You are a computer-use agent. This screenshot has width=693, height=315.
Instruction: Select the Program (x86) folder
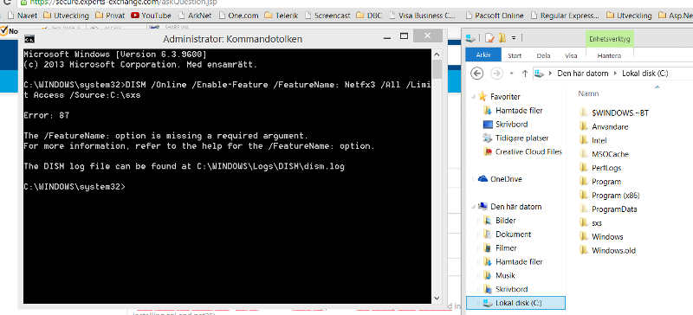tap(609, 196)
